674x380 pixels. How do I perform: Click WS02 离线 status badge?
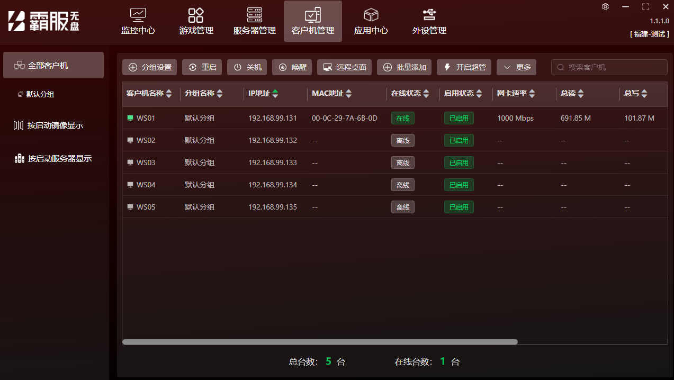[403, 140]
